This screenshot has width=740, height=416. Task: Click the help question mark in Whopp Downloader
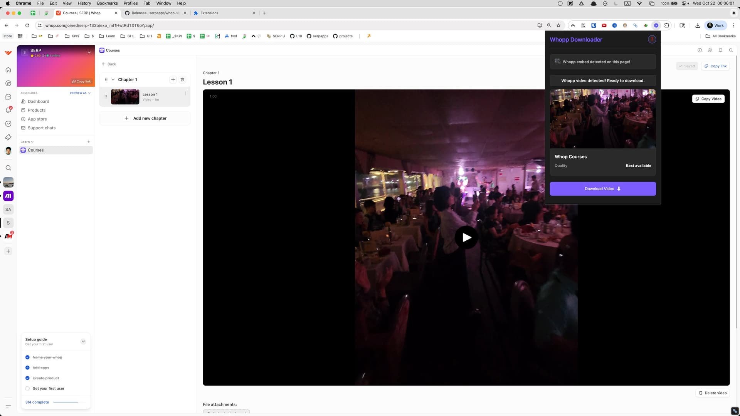pos(652,39)
